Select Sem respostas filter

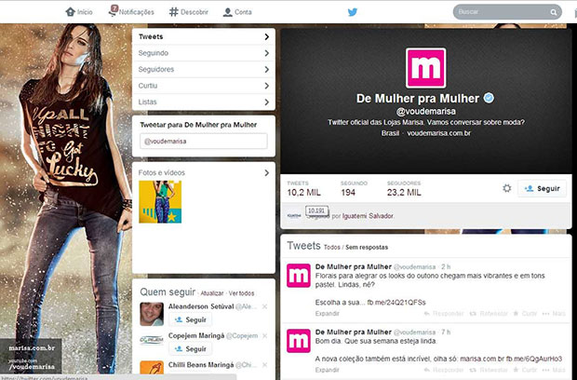click(x=367, y=248)
